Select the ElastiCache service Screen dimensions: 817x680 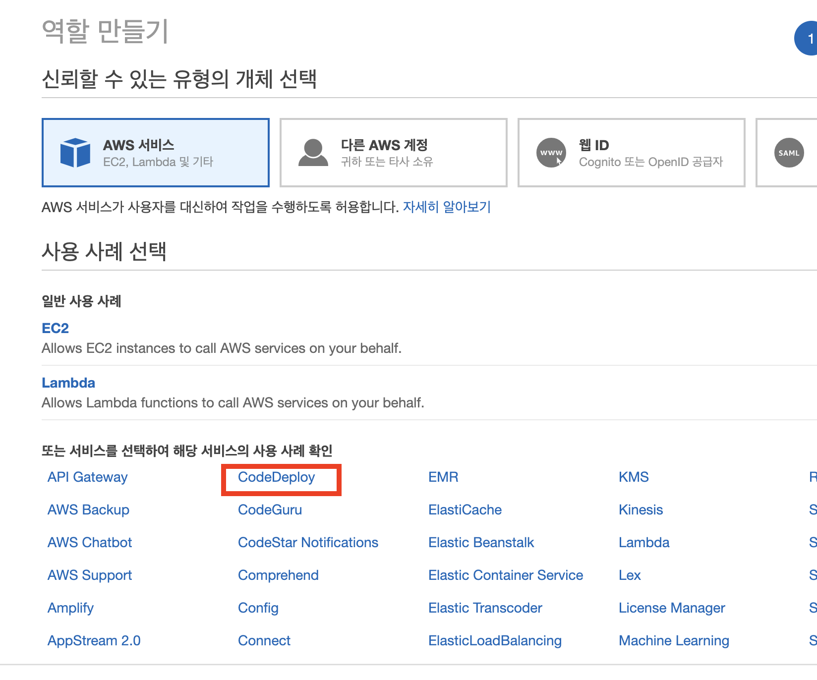[x=465, y=510]
